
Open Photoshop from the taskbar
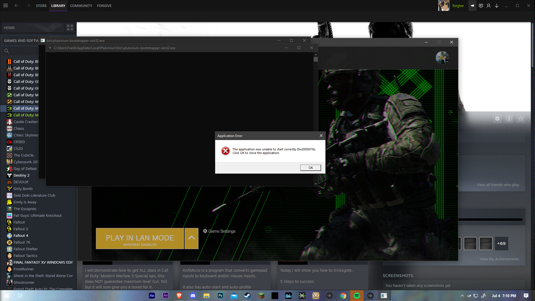(220, 296)
